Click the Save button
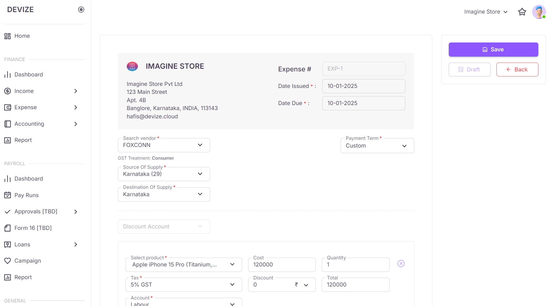551x306 pixels. click(x=493, y=50)
